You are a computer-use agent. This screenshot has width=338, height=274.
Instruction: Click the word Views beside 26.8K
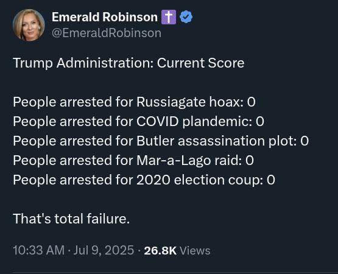coord(195,250)
